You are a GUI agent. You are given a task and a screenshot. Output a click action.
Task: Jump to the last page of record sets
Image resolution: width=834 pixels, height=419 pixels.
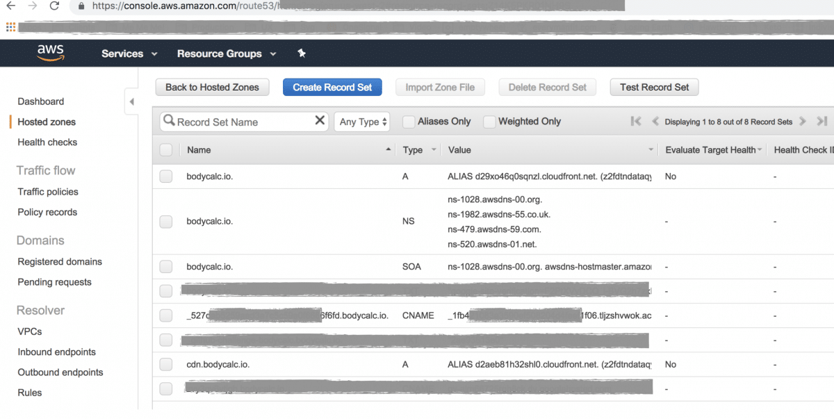point(824,121)
